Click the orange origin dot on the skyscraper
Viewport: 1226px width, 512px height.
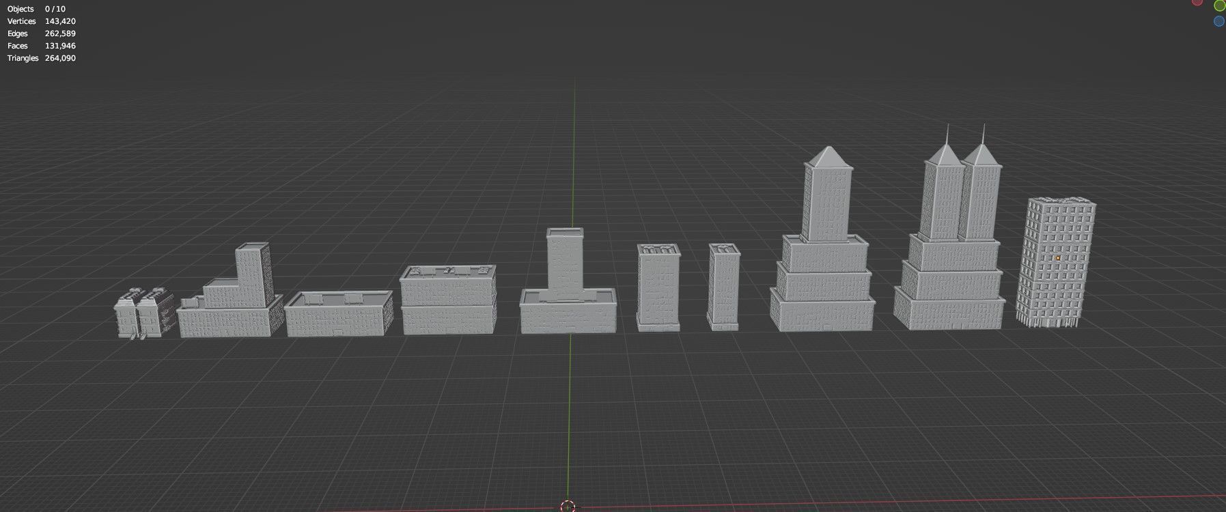(x=1058, y=258)
